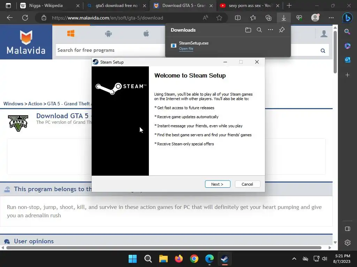
Task: Open Edge sidebar settings gear
Action: pos(348,243)
